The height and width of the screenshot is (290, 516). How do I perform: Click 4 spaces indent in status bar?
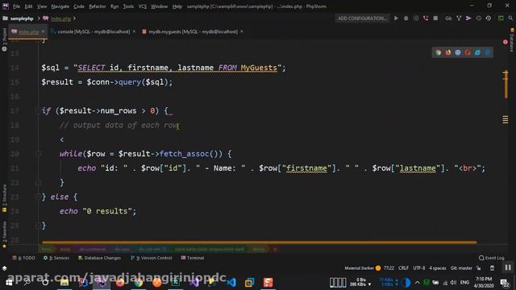tap(438, 268)
